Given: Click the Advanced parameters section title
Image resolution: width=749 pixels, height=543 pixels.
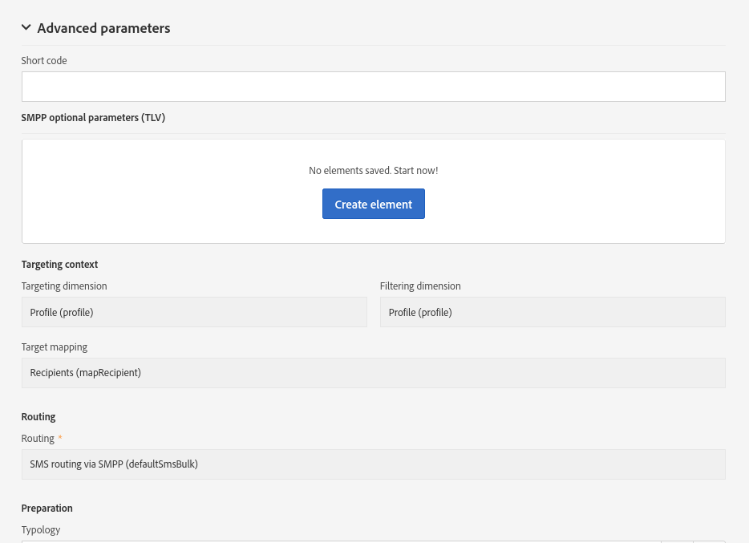Looking at the screenshot, I should pyautogui.click(x=103, y=28).
